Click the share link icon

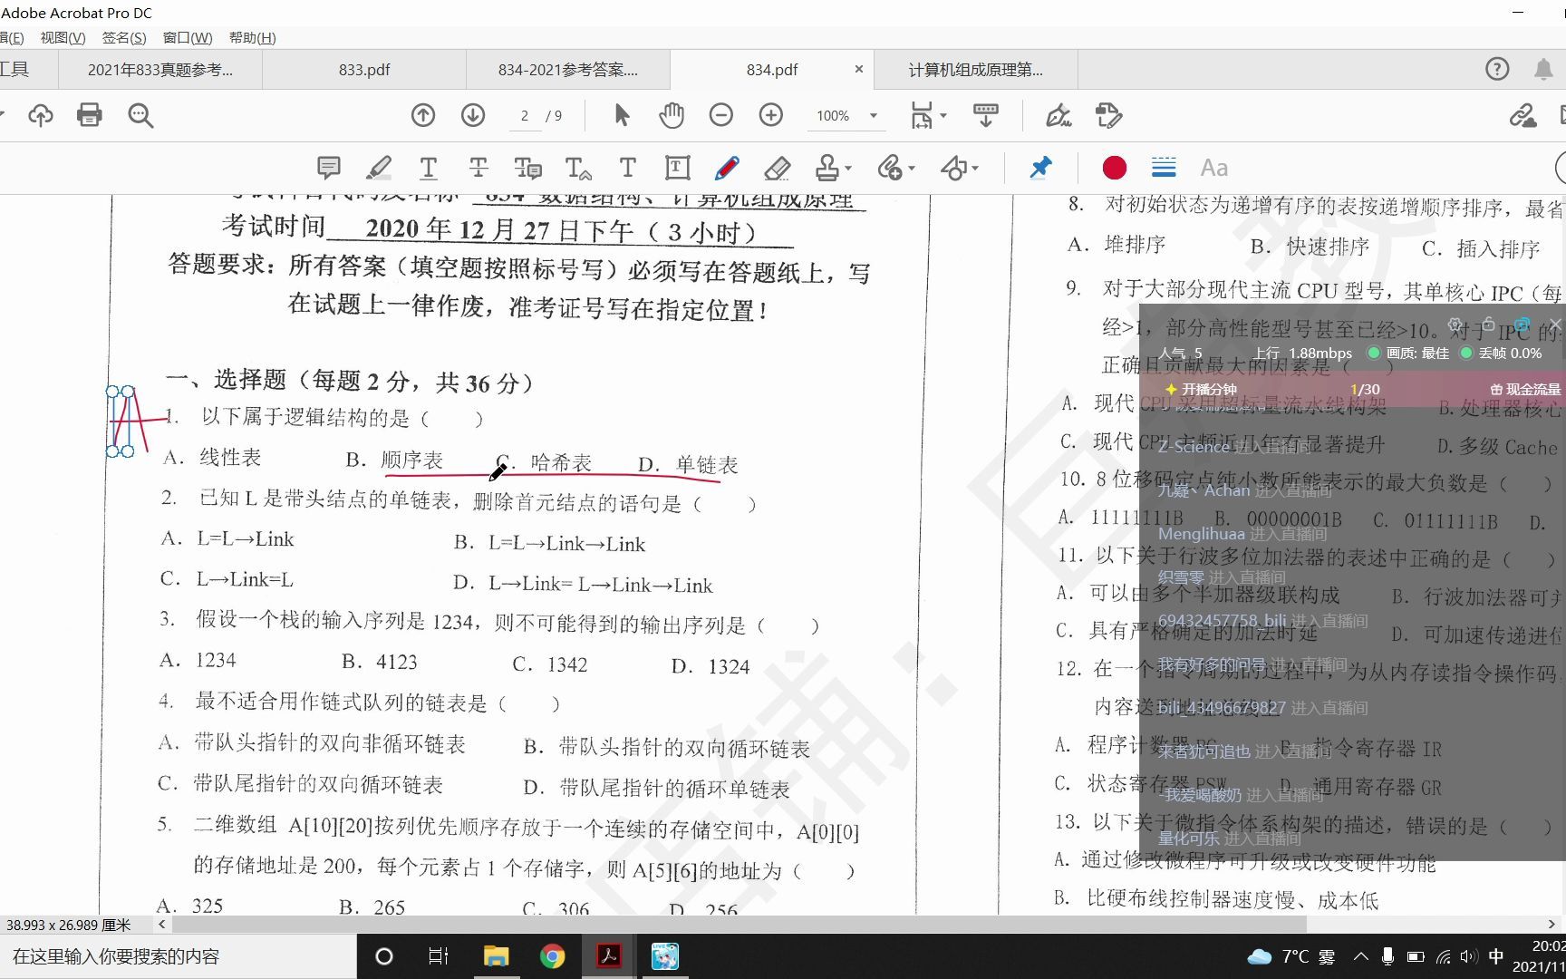point(1522,115)
